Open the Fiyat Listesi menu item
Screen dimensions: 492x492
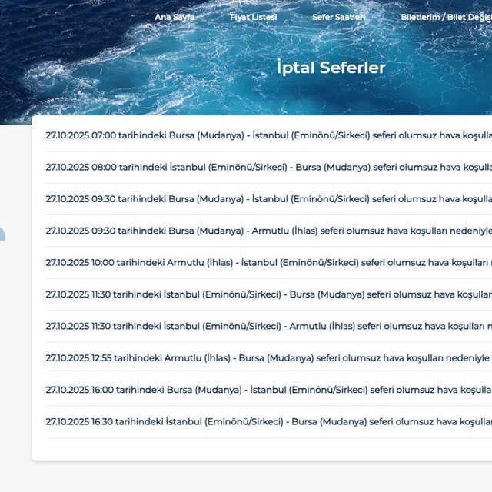[x=253, y=17]
